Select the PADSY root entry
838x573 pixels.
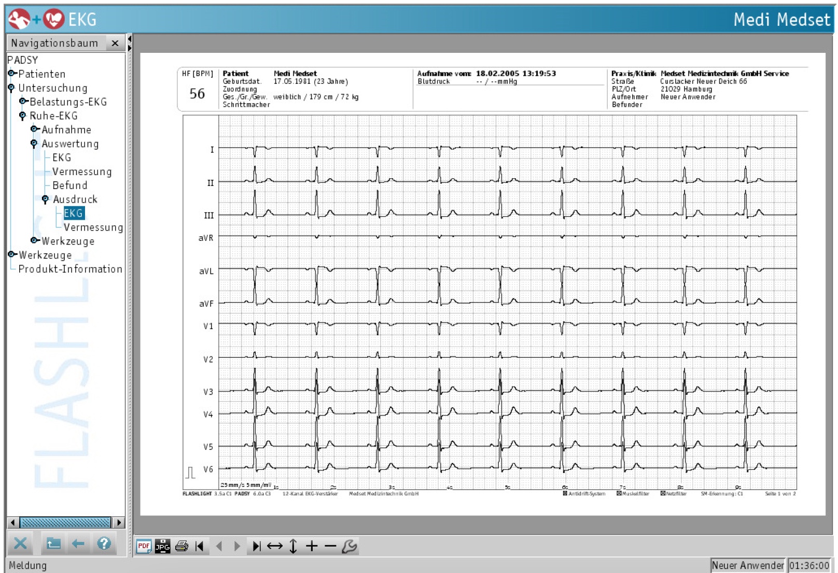tap(23, 60)
